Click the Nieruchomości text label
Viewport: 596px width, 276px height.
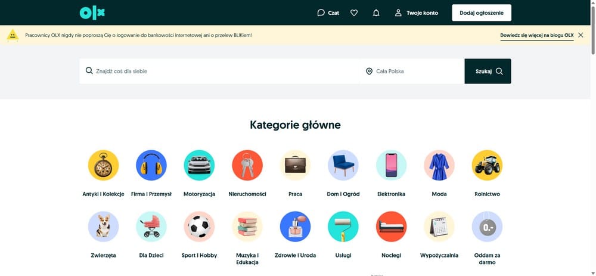(x=247, y=194)
